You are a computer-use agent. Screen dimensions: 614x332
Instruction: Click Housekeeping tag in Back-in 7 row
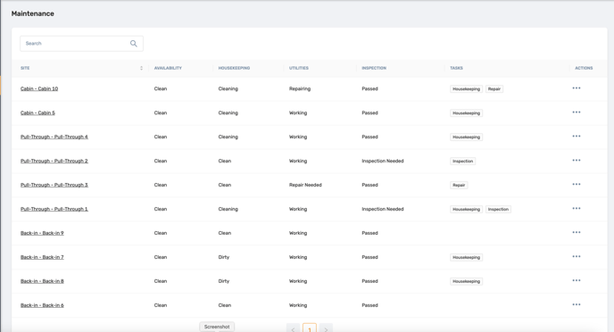(466, 258)
